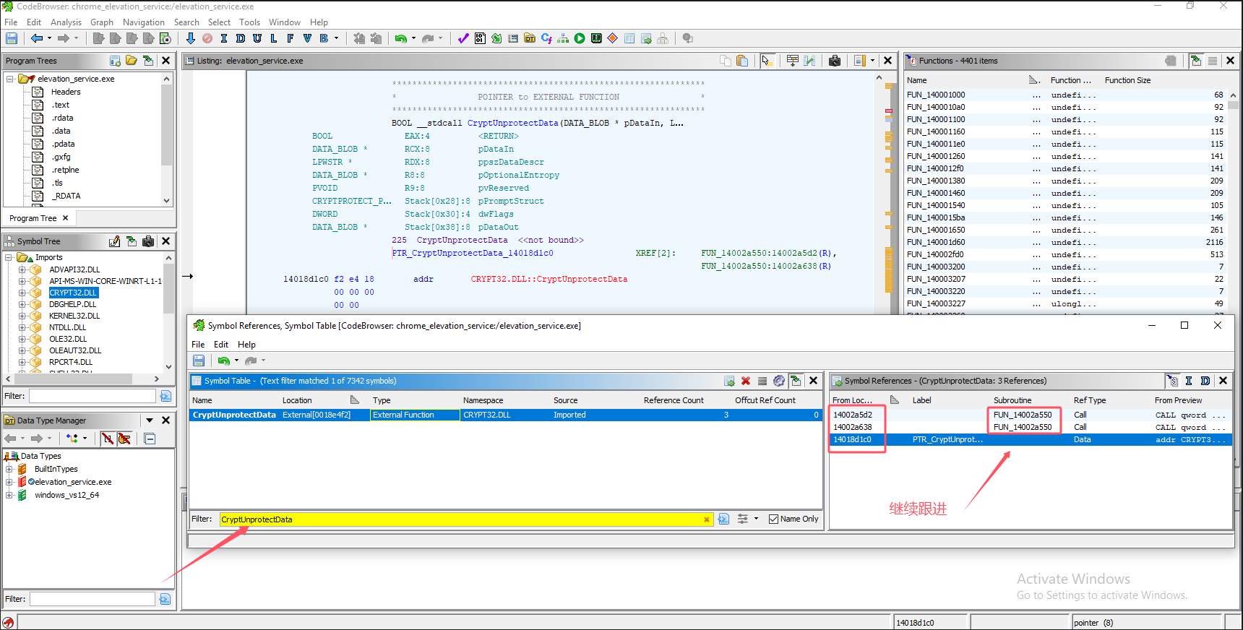Click the purple checkmark icon in toolbar

[463, 38]
